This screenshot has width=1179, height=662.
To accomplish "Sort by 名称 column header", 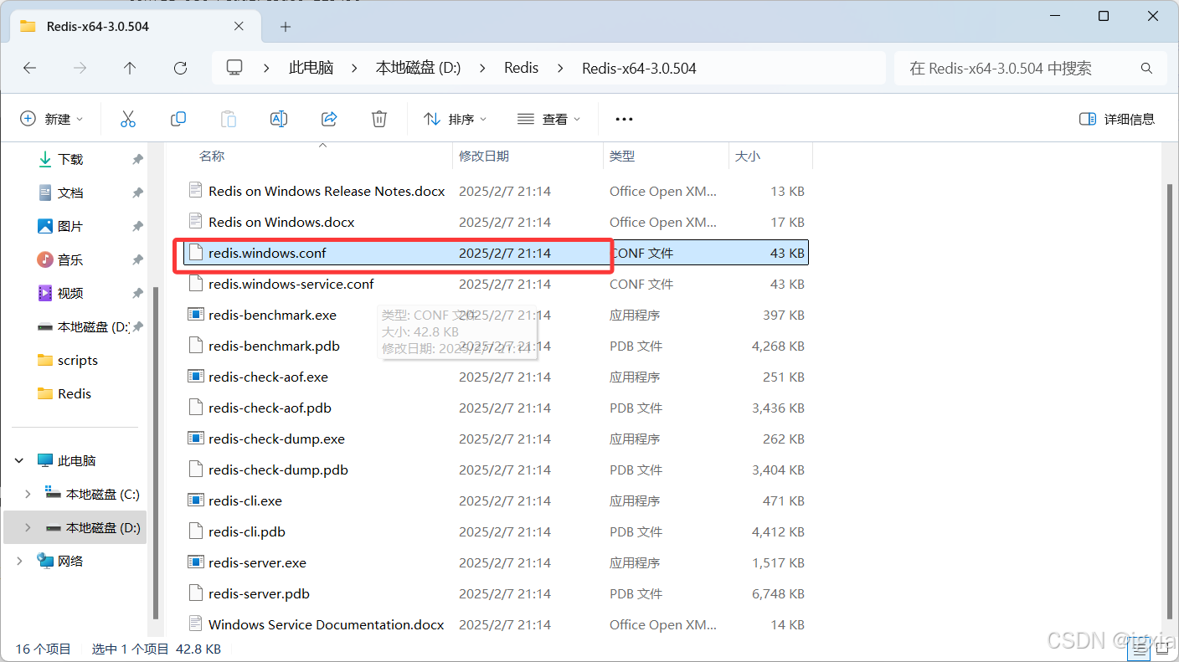I will (212, 156).
